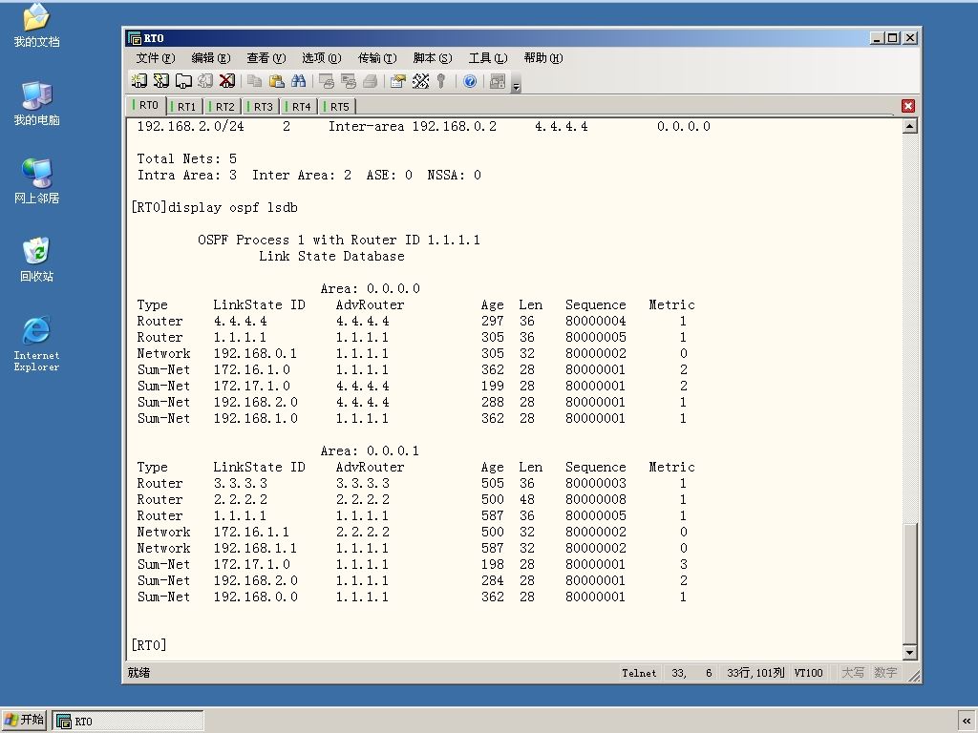Click the Quick Connect lightning icon
Screen dimensions: 978x733
161,81
